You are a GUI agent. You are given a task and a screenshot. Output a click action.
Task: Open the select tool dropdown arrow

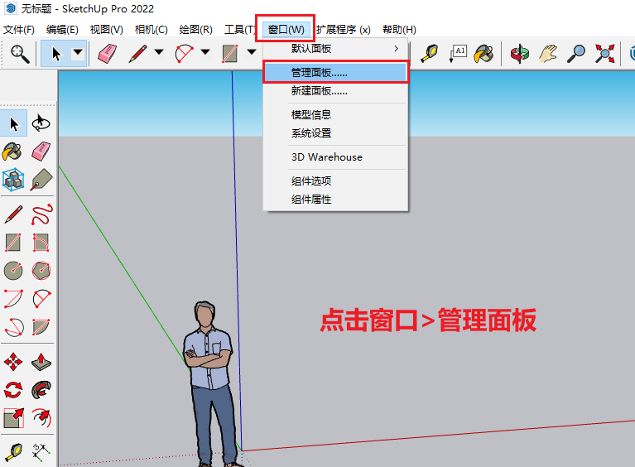point(78,54)
